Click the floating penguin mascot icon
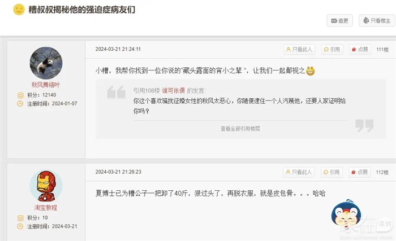 pos(346,213)
